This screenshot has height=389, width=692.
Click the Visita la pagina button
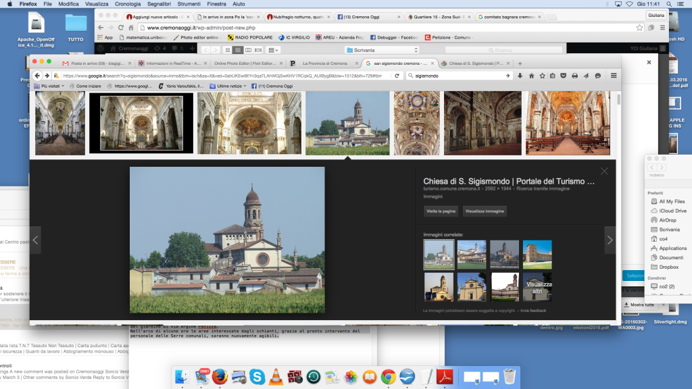click(440, 211)
